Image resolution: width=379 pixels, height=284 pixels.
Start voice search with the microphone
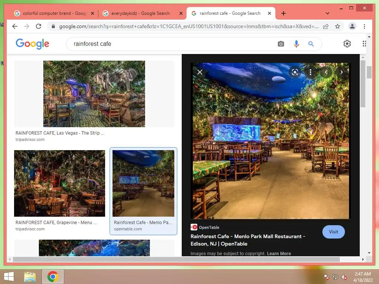[x=296, y=44]
